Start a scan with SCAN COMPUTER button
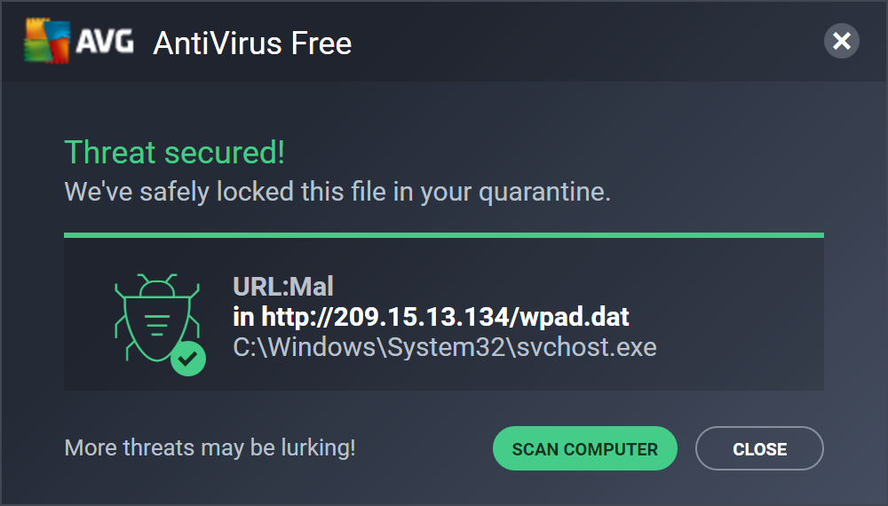The image size is (888, 506). (584, 448)
